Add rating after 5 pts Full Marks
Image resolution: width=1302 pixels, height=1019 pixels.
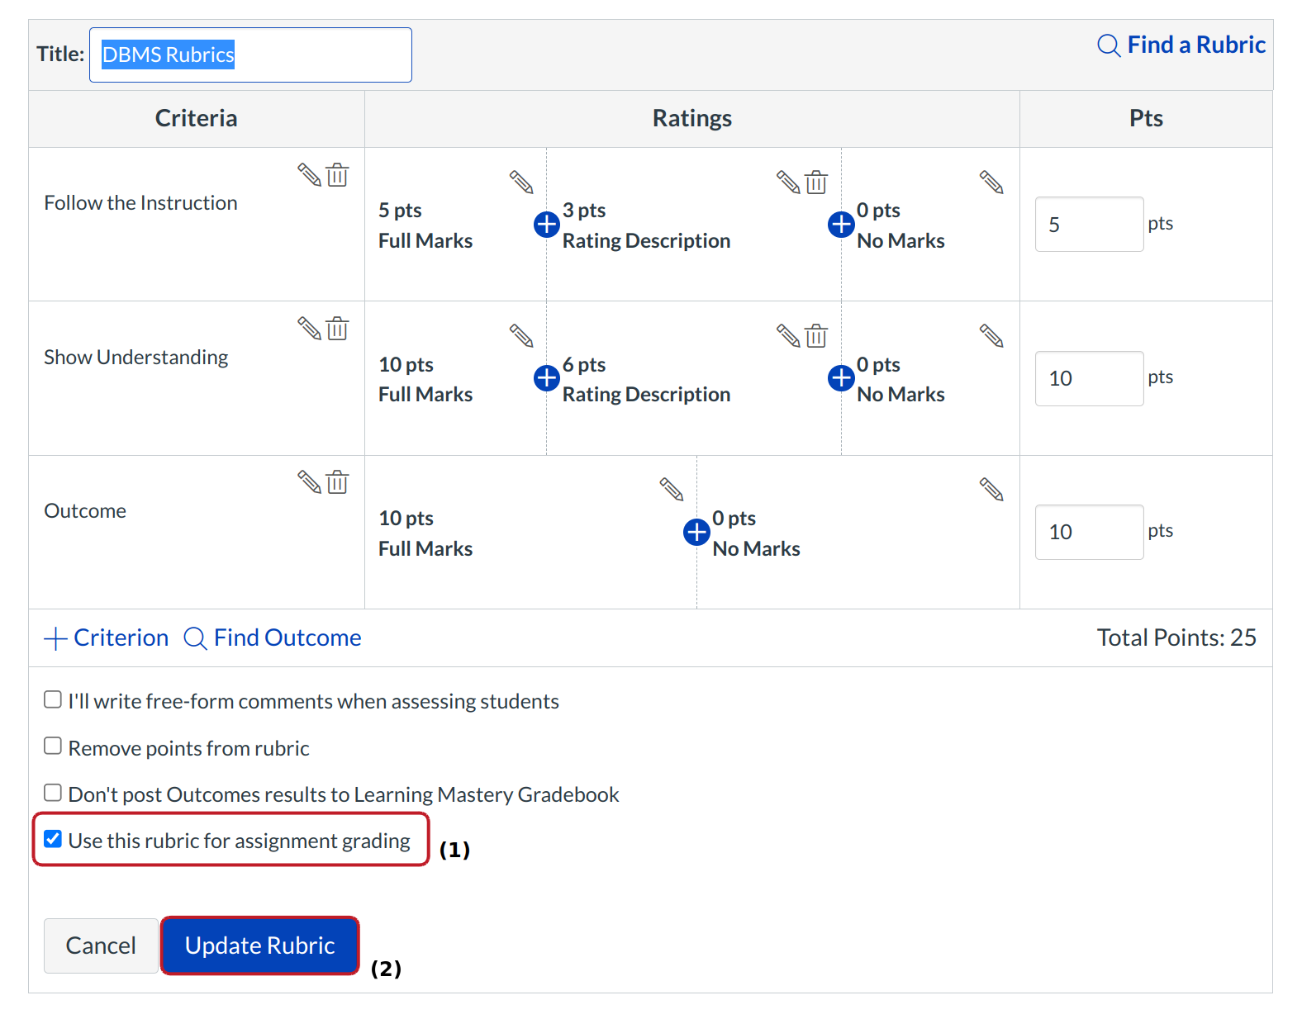[546, 224]
